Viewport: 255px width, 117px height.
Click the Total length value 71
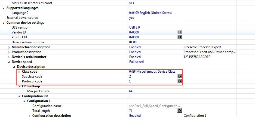click(131, 111)
